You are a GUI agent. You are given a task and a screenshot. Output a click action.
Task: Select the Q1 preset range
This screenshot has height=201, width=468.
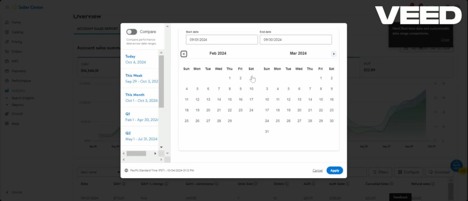139,116
